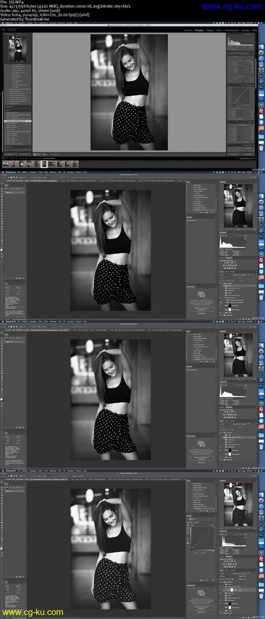Click the foreground color swatch in the Curves frame toolbar
265x619 pixels.
pos(2,549)
